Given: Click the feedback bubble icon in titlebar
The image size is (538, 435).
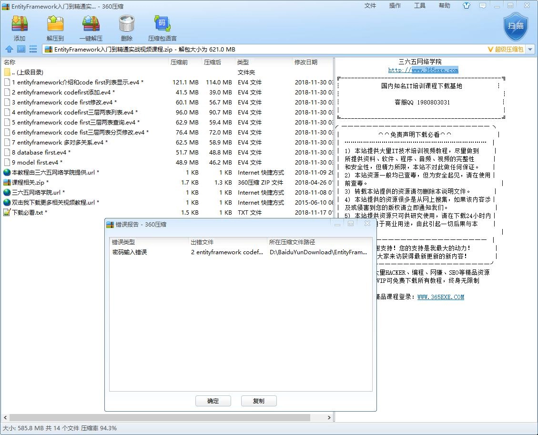Looking at the screenshot, I should click(x=482, y=6).
